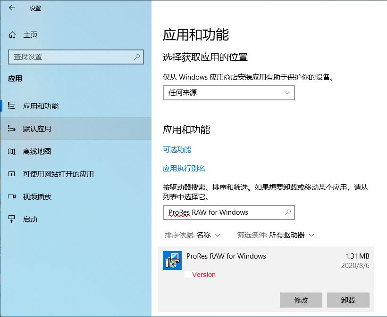Open the 任何来源 dropdown
Image resolution: width=387 pixels, height=317 pixels.
point(229,93)
